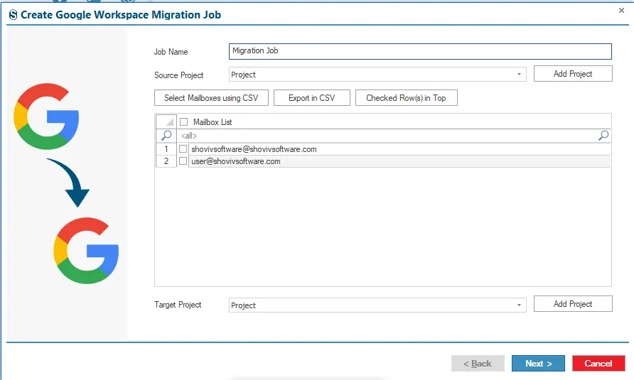
Task: Click the Export in CSV button
Action: 312,98
